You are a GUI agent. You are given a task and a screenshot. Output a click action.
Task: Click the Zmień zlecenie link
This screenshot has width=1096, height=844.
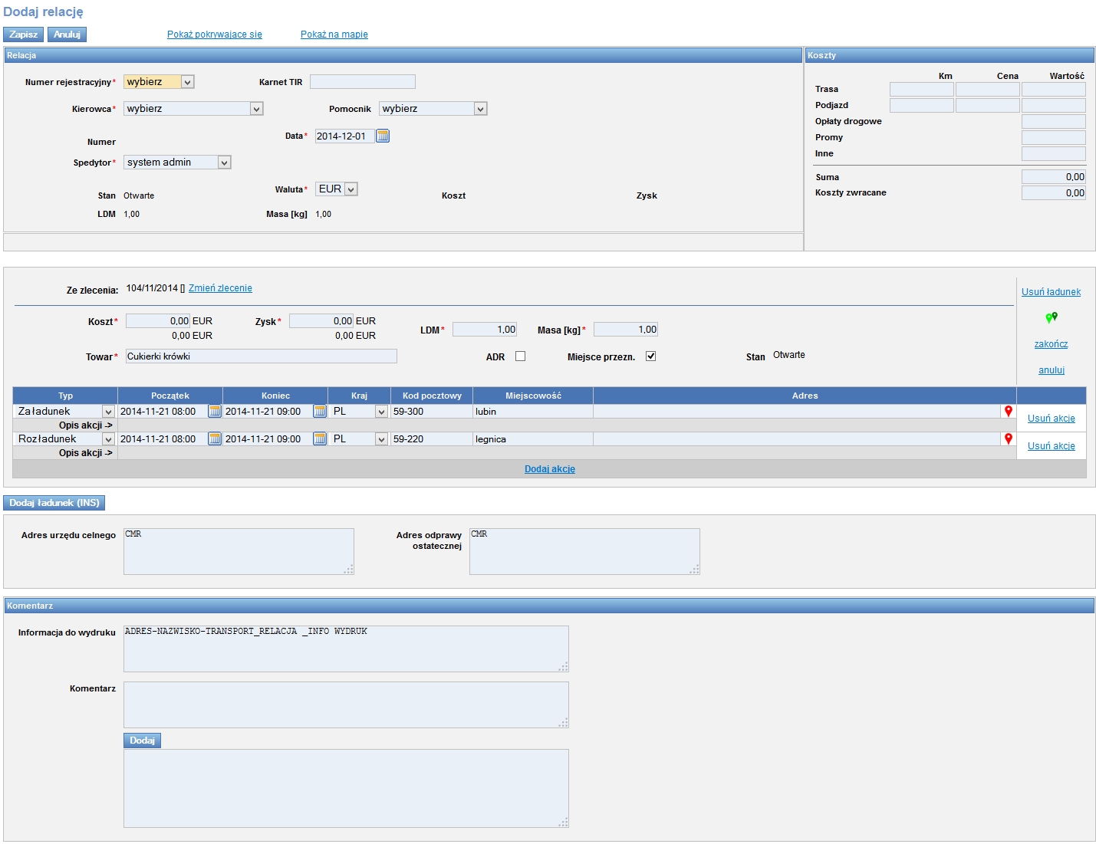click(220, 288)
